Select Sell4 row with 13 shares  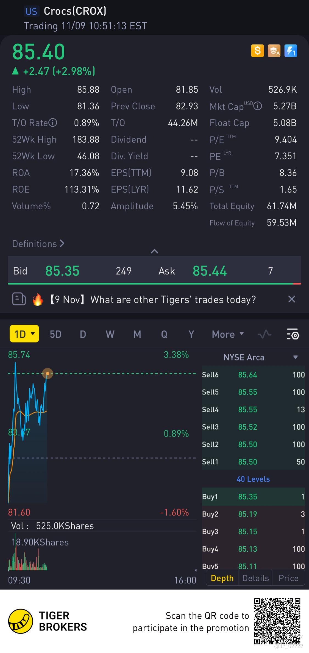(253, 410)
